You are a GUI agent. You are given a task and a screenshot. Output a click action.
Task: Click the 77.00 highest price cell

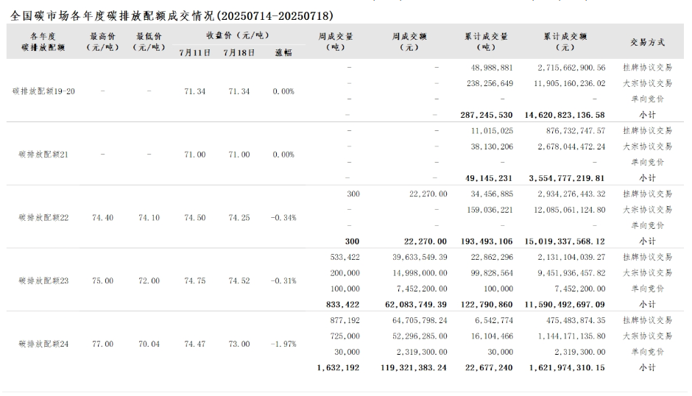pos(103,344)
